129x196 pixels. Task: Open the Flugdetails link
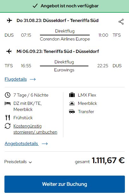tap(16, 79)
